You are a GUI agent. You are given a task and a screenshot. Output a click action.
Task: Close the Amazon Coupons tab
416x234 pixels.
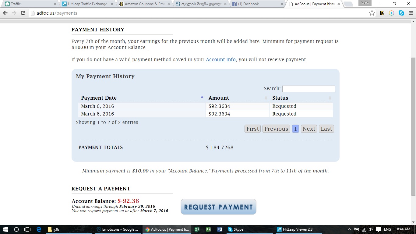point(169,4)
